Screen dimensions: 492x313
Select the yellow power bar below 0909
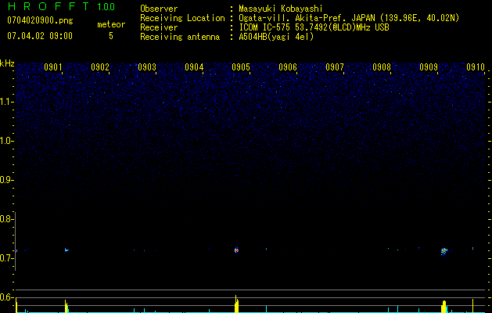[x=444, y=305]
